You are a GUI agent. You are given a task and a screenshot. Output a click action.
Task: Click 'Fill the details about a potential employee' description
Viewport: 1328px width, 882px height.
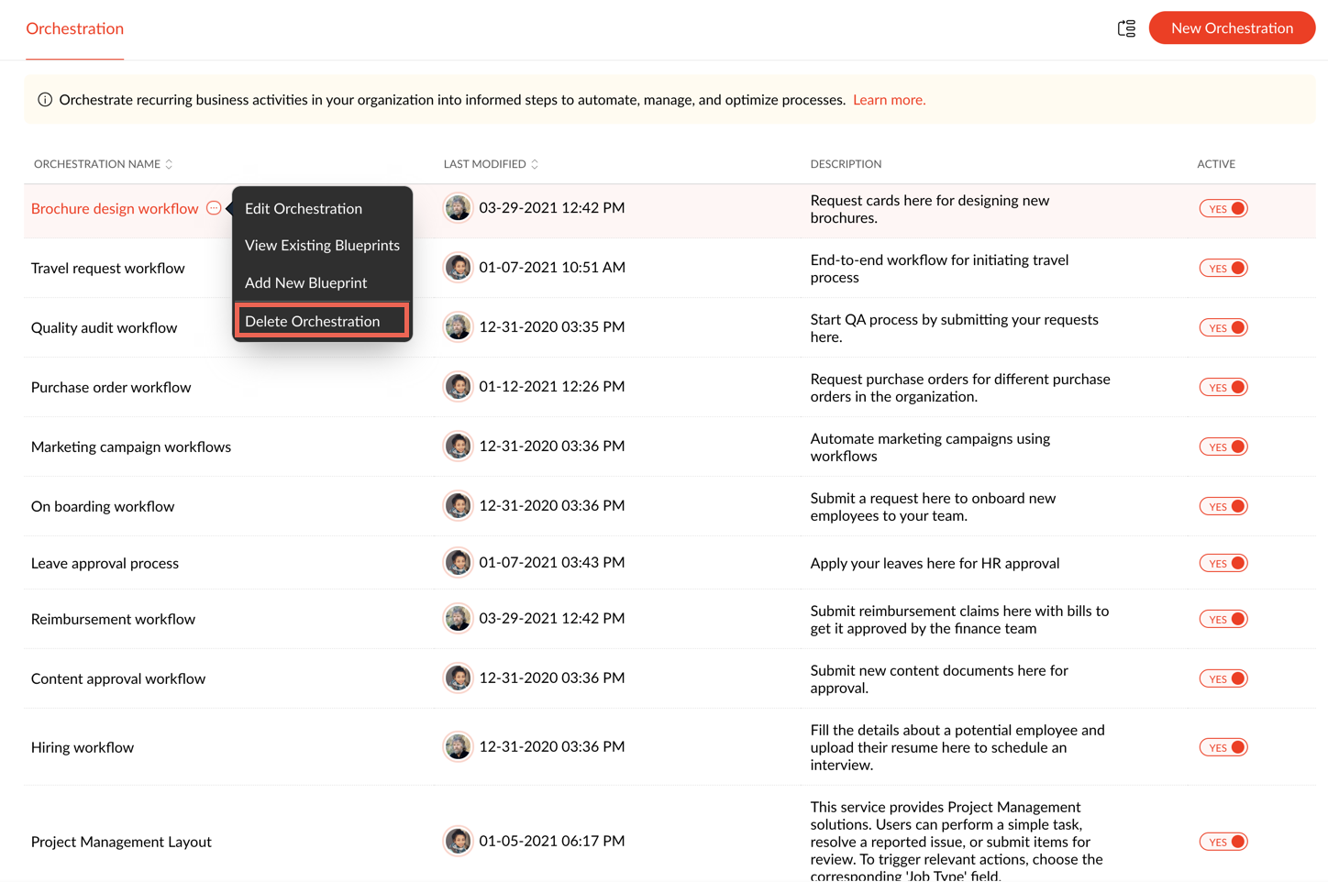coord(957,748)
